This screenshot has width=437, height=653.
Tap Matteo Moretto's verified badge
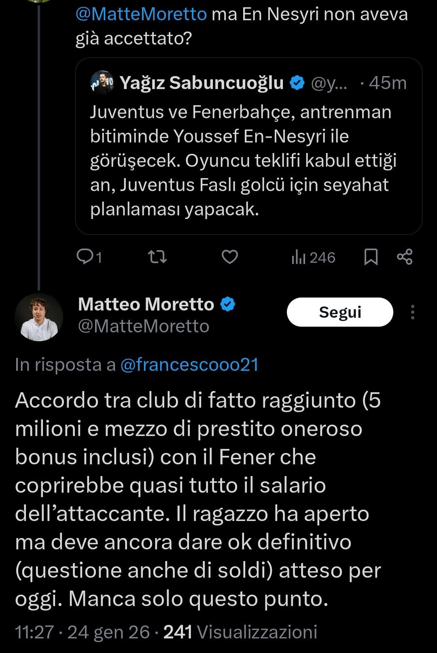click(x=228, y=304)
